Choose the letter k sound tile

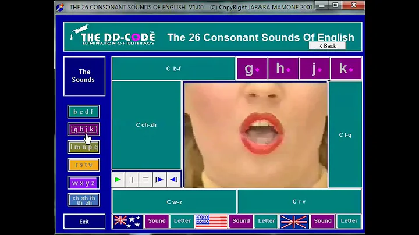[346, 69]
